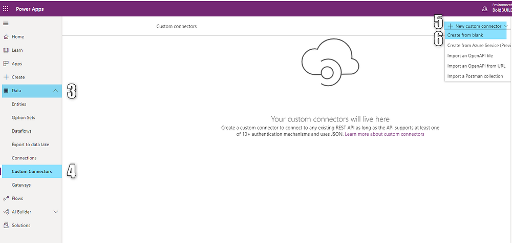Click the Learn book icon
Viewport: 512px width, 243px height.
coord(6,50)
